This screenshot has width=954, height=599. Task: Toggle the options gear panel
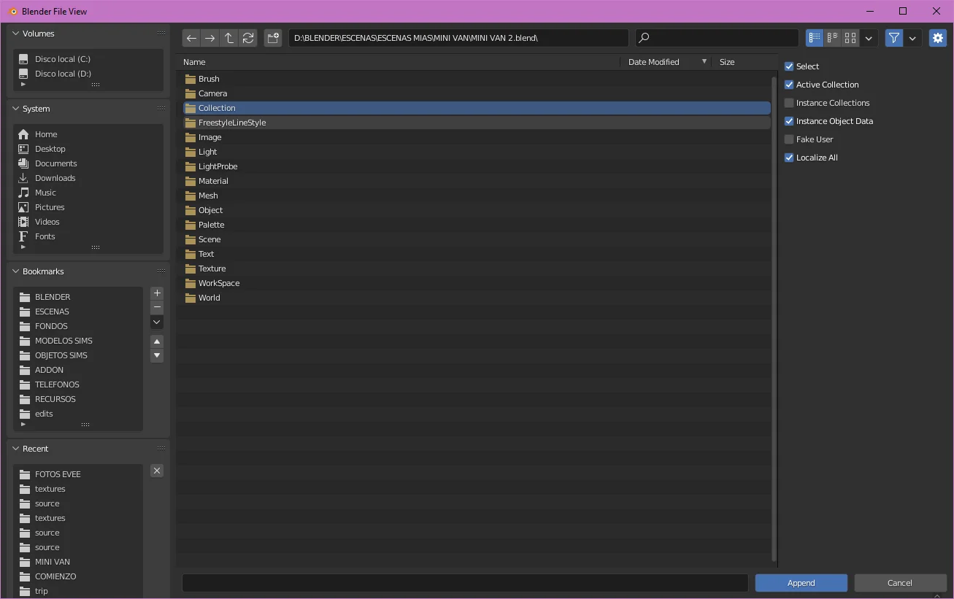click(938, 38)
